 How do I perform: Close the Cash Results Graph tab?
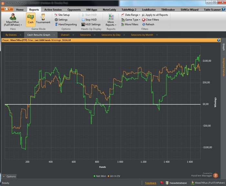54,35
